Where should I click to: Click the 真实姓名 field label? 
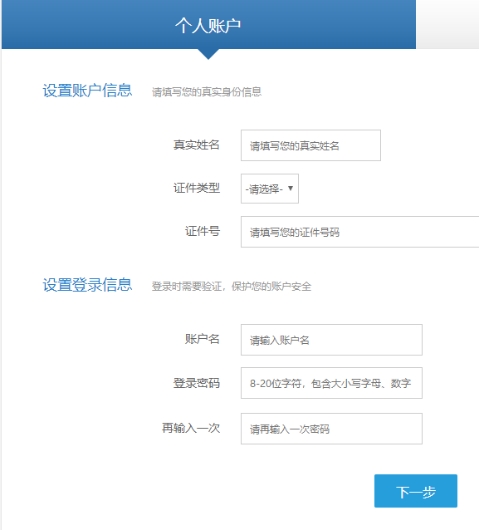[x=197, y=145]
